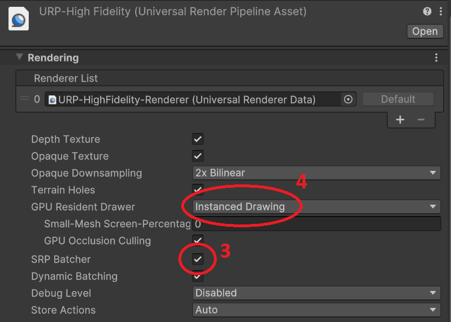Toggle the Depth Texture checkbox
Screen dimensions: 451x322
coord(198,139)
